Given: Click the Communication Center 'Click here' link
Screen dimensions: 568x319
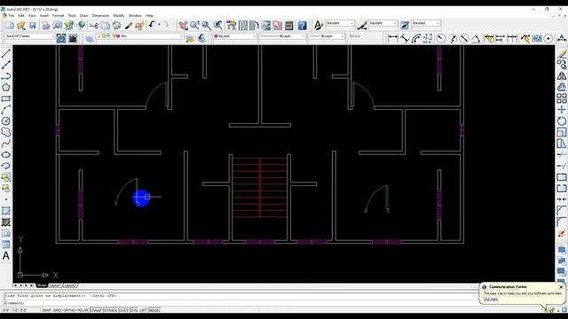Looking at the screenshot, I should tap(491, 300).
